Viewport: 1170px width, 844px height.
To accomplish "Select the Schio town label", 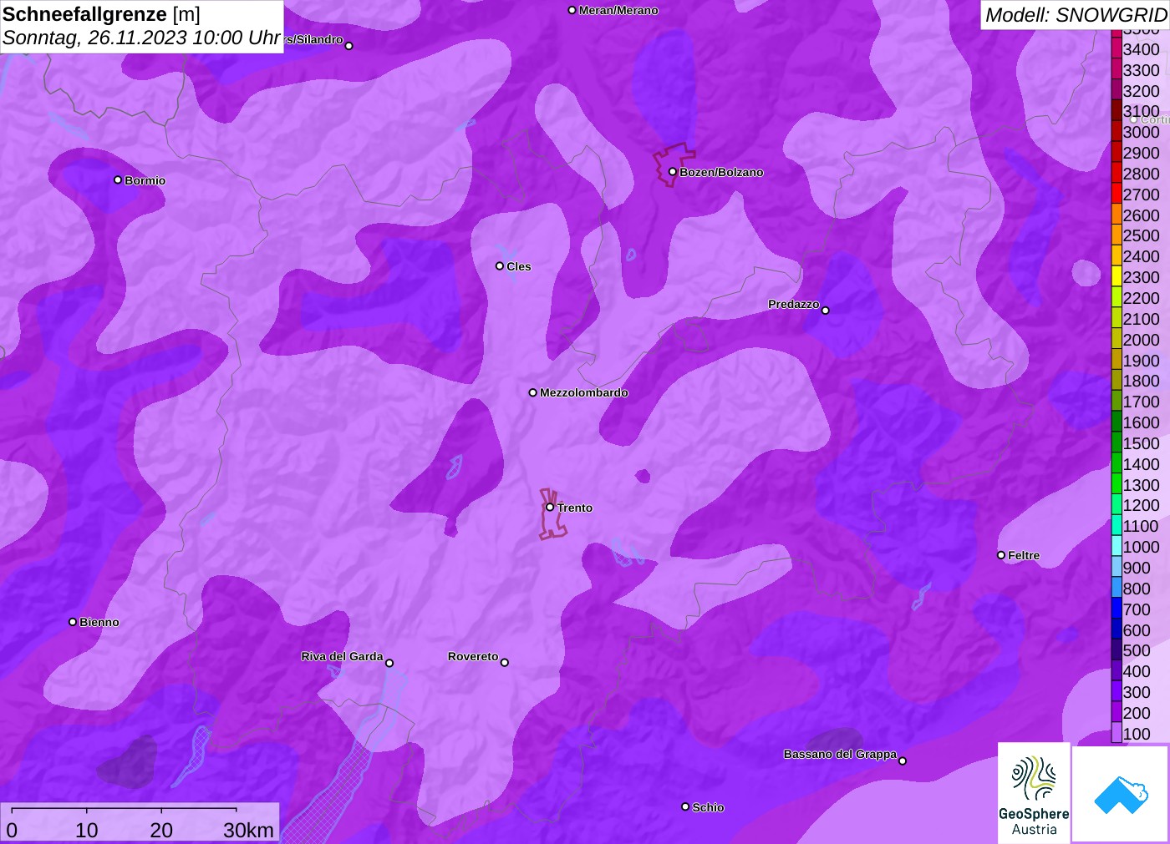I will [x=708, y=807].
